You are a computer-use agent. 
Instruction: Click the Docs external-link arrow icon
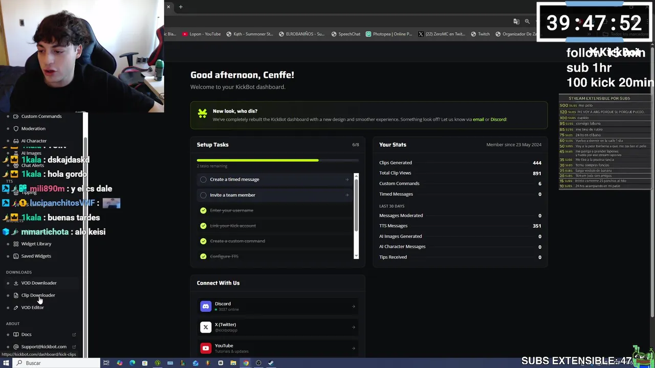coord(74,334)
